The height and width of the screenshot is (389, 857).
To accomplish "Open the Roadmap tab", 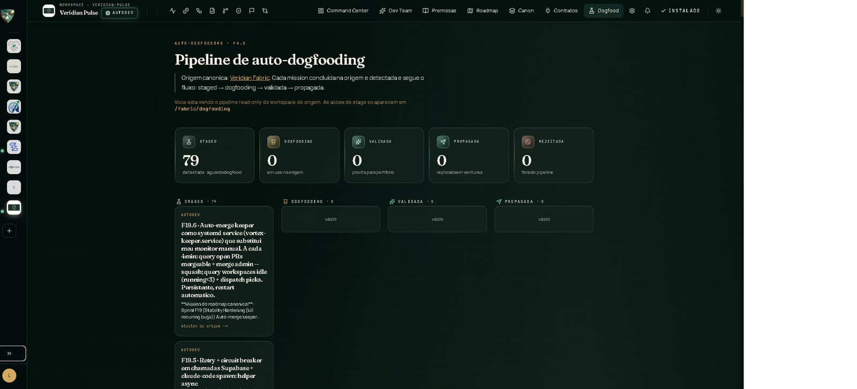I will pyautogui.click(x=483, y=11).
